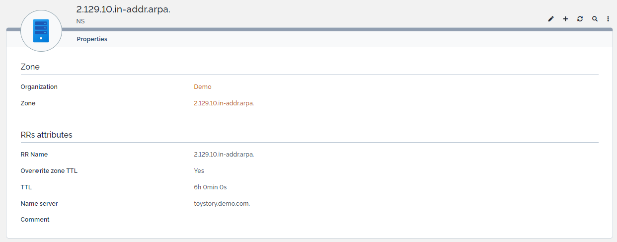This screenshot has width=617, height=242.
Task: Switch to the Properties tab
Action: [x=92, y=39]
